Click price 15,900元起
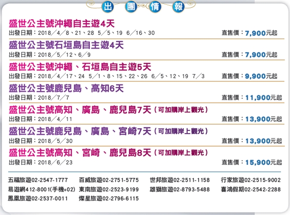The width and height of the screenshot is (290, 215). pyautogui.click(x=263, y=162)
